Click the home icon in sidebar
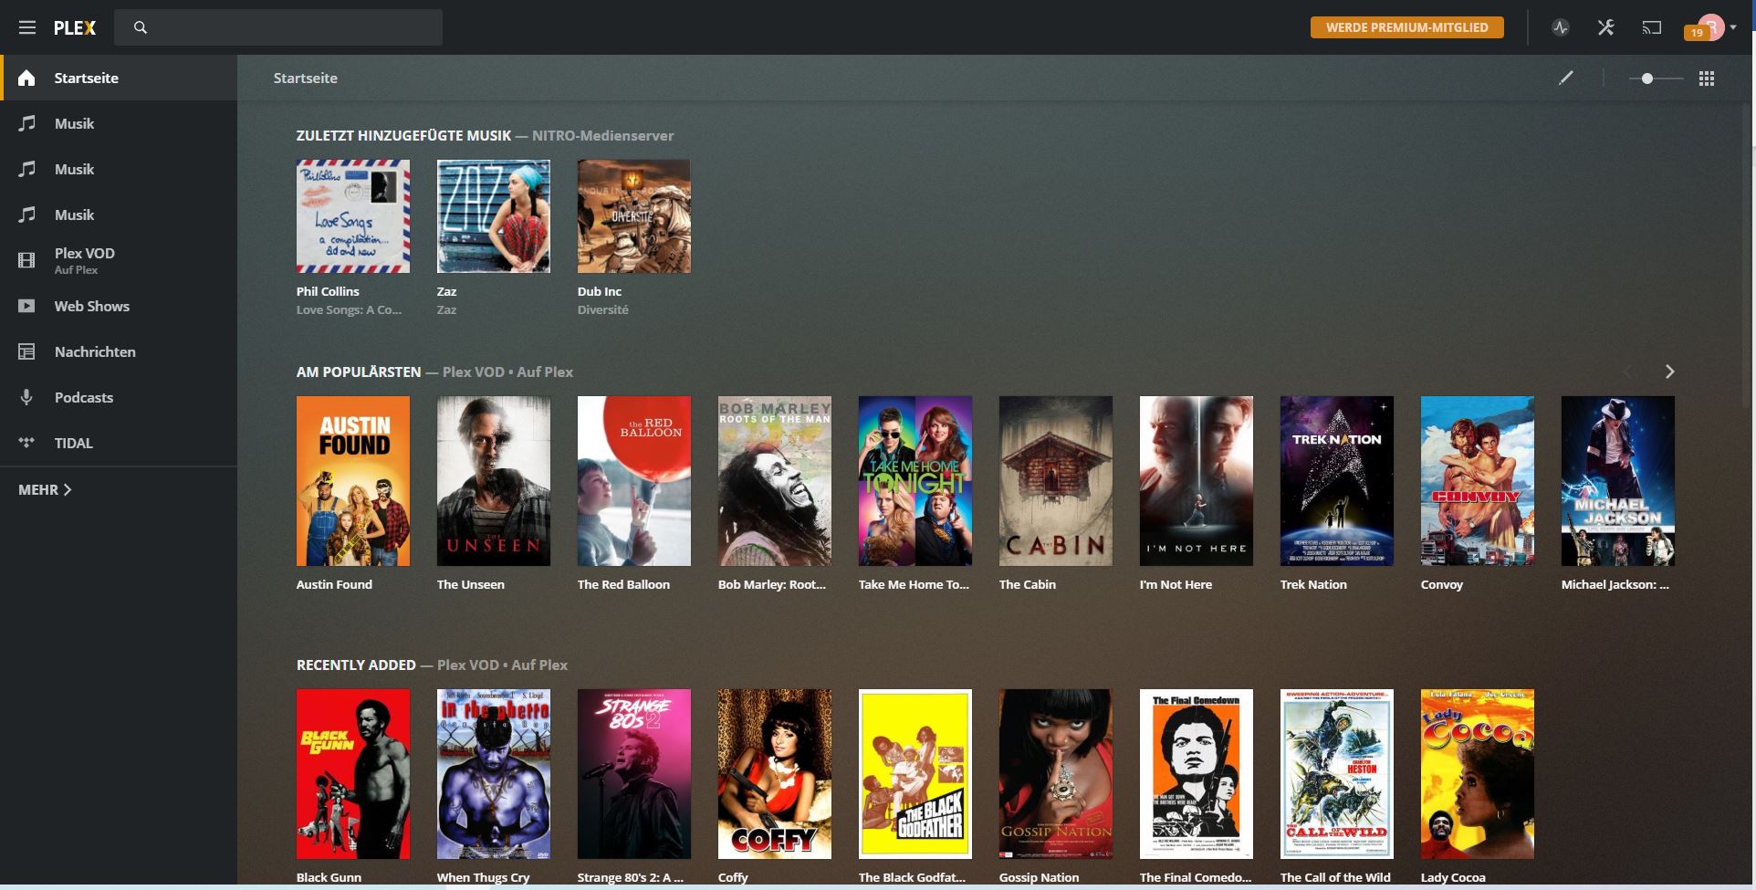This screenshot has height=890, width=1756. [x=26, y=78]
